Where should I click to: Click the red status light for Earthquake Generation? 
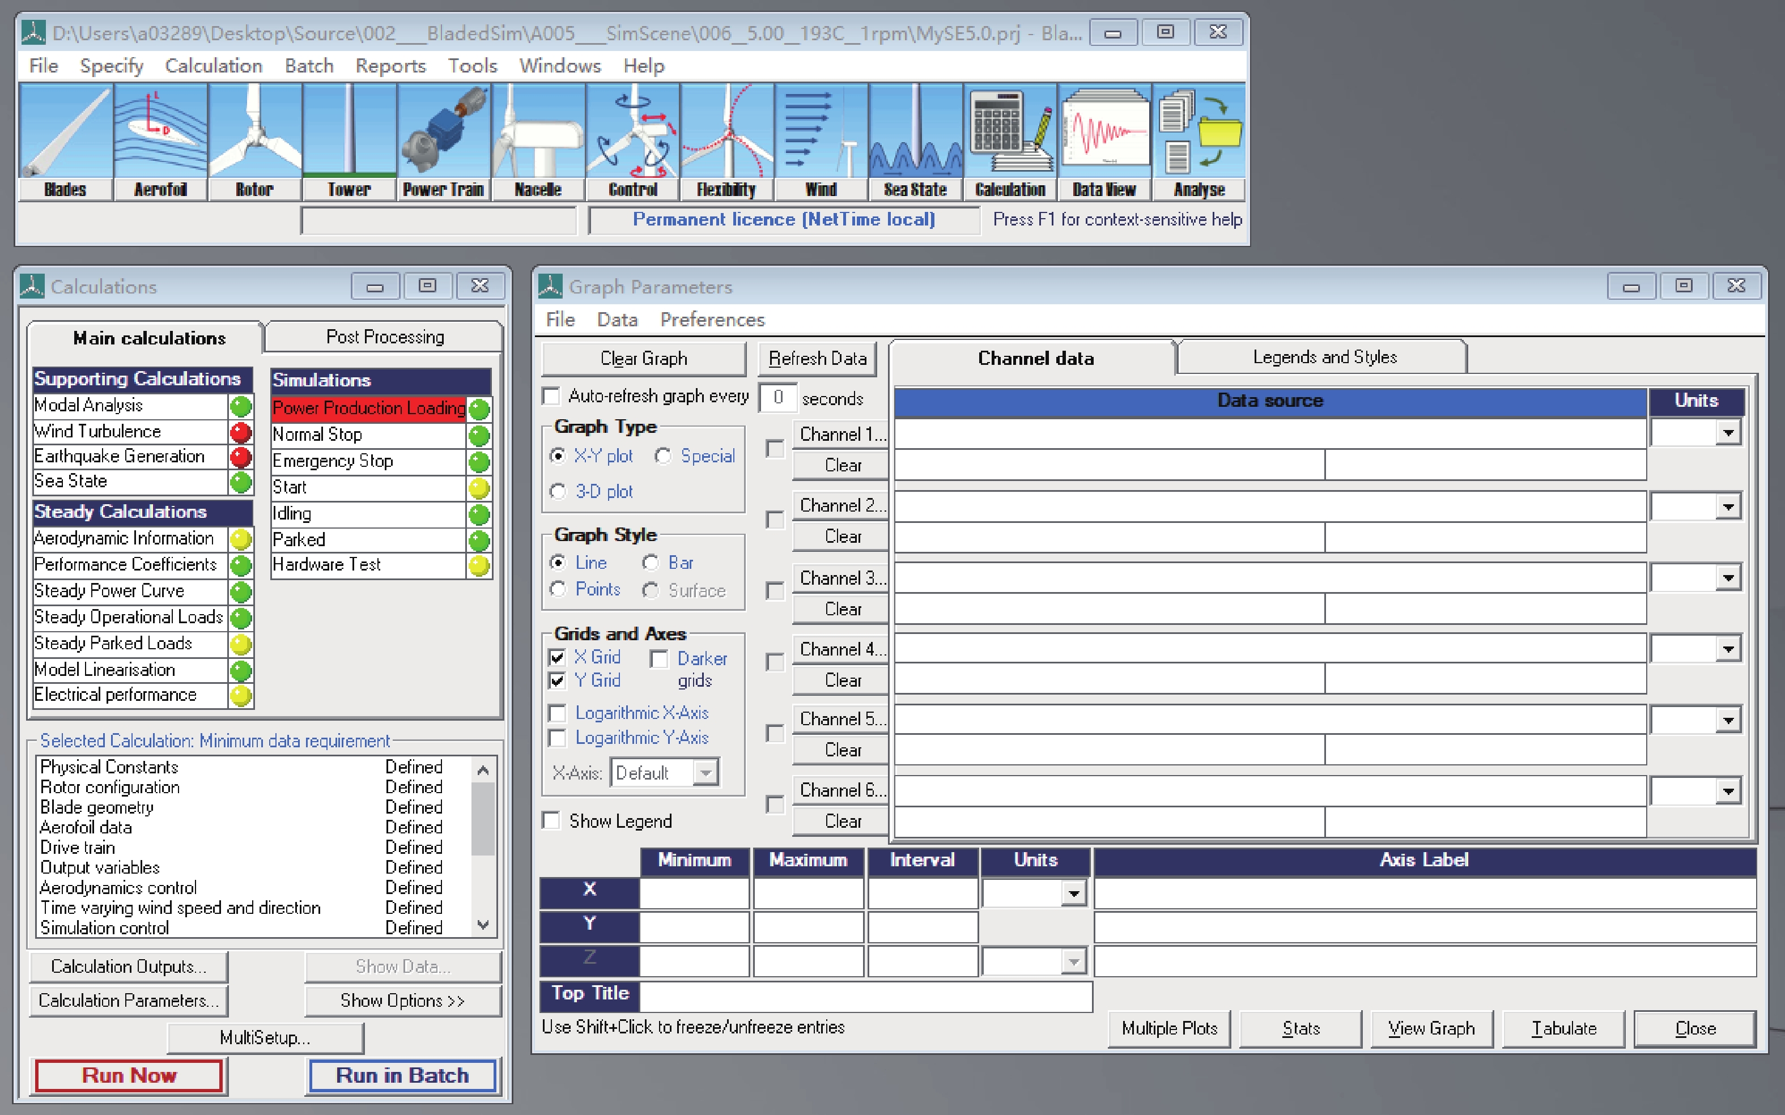[240, 457]
